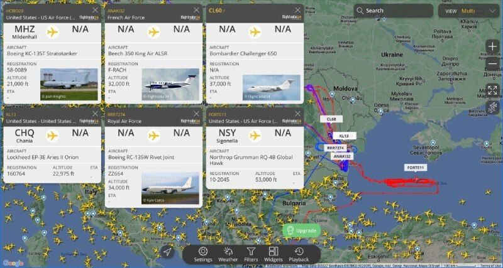Open the Filters funnel tool
The width and height of the screenshot is (503, 268).
click(x=251, y=255)
